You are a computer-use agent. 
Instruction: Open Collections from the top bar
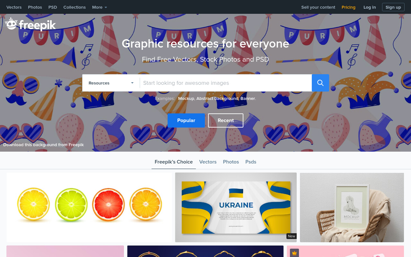tap(74, 7)
